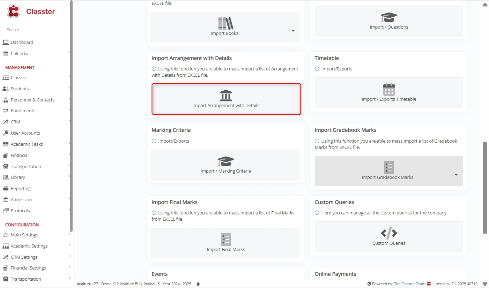Go to Admission in the sidebar
The height and width of the screenshot is (288, 489).
21,199
